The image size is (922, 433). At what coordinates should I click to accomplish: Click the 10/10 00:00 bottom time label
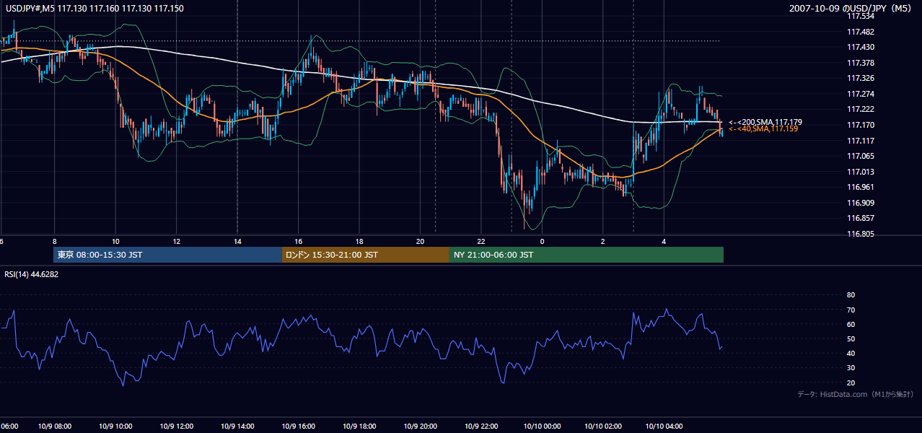(543, 427)
